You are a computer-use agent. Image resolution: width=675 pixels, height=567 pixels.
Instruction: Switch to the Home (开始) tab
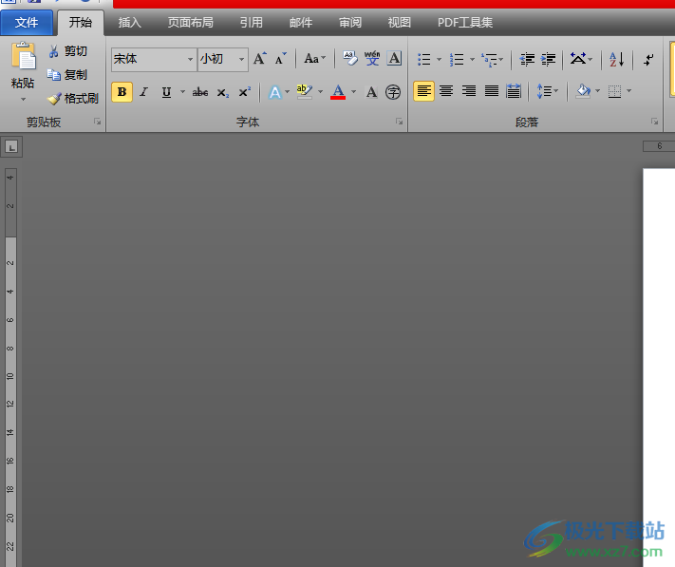[x=81, y=23]
